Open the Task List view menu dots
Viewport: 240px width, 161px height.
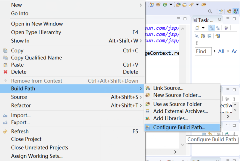click(x=197, y=43)
